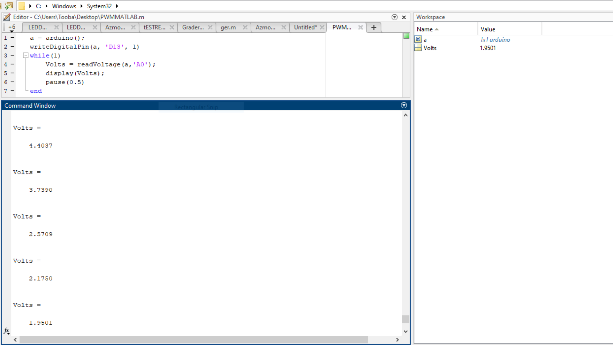Viewport: 613px width, 345px height.
Task: Open Command Window actions dropdown
Action: [404, 105]
